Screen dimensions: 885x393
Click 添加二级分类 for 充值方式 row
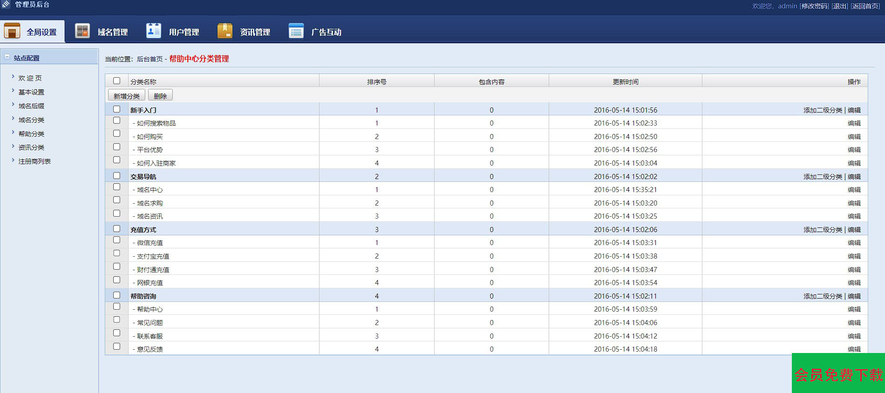click(x=823, y=230)
